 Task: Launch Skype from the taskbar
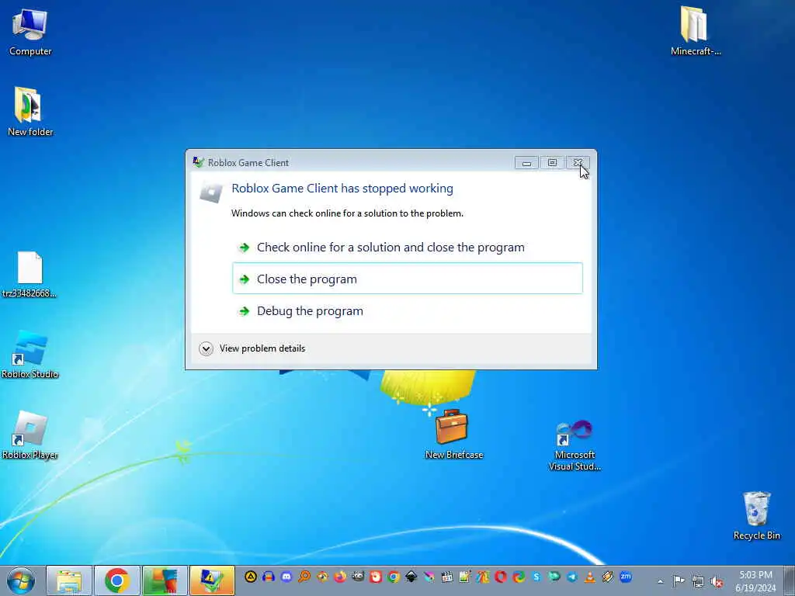coord(536,577)
